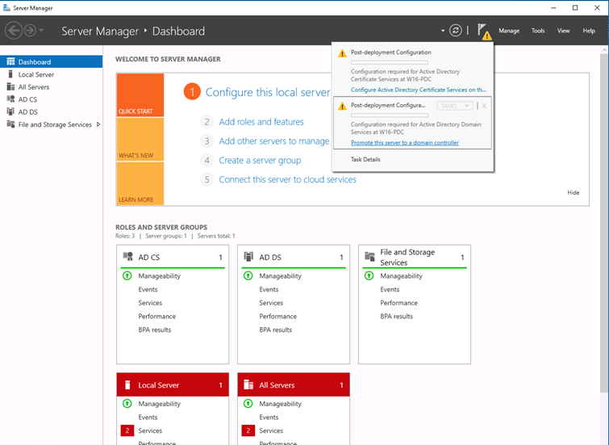Click the AD CS tile role icon

pos(127,256)
